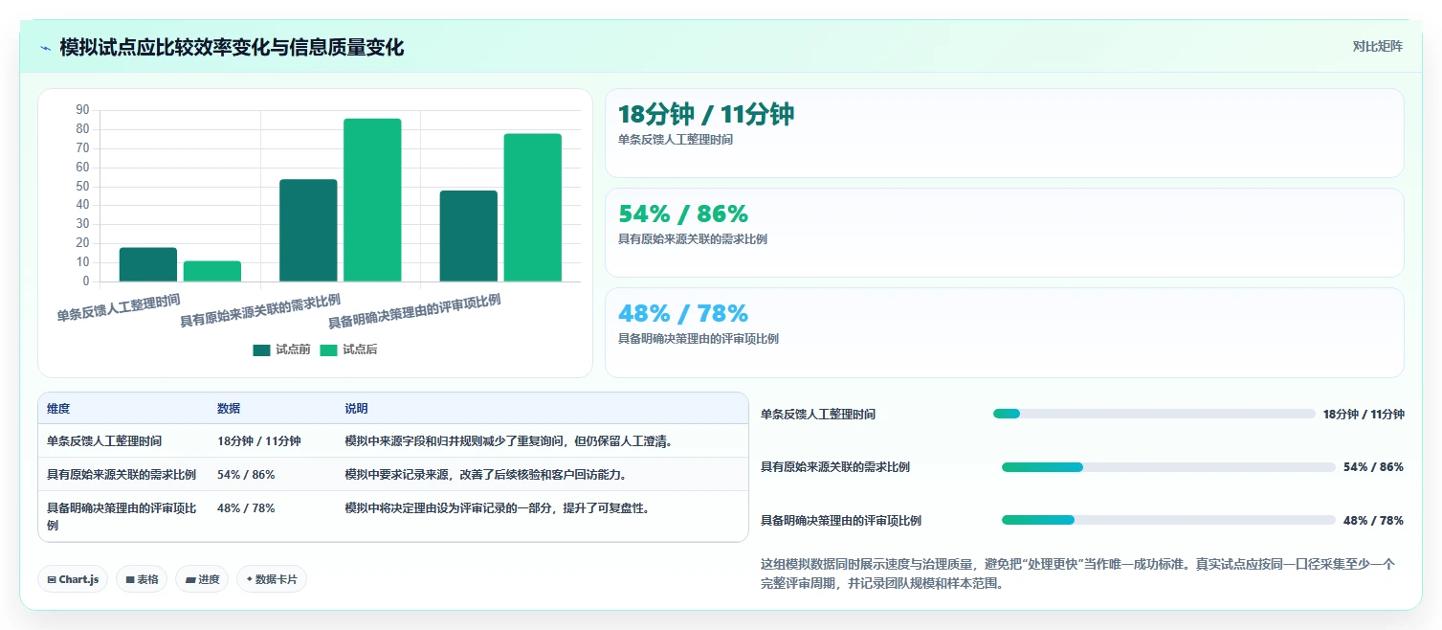This screenshot has height=630, width=1442.
Task: Click progress bar for 单条反馈人工整理时间
Action: [x=1154, y=415]
